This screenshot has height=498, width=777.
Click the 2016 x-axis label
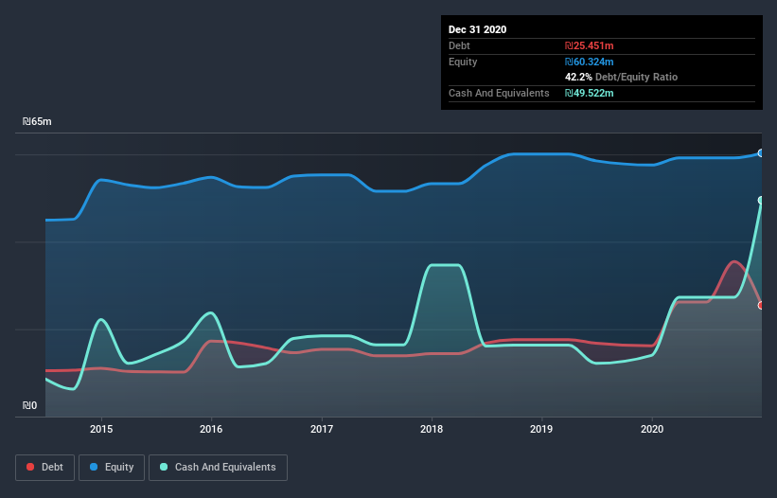pos(211,429)
